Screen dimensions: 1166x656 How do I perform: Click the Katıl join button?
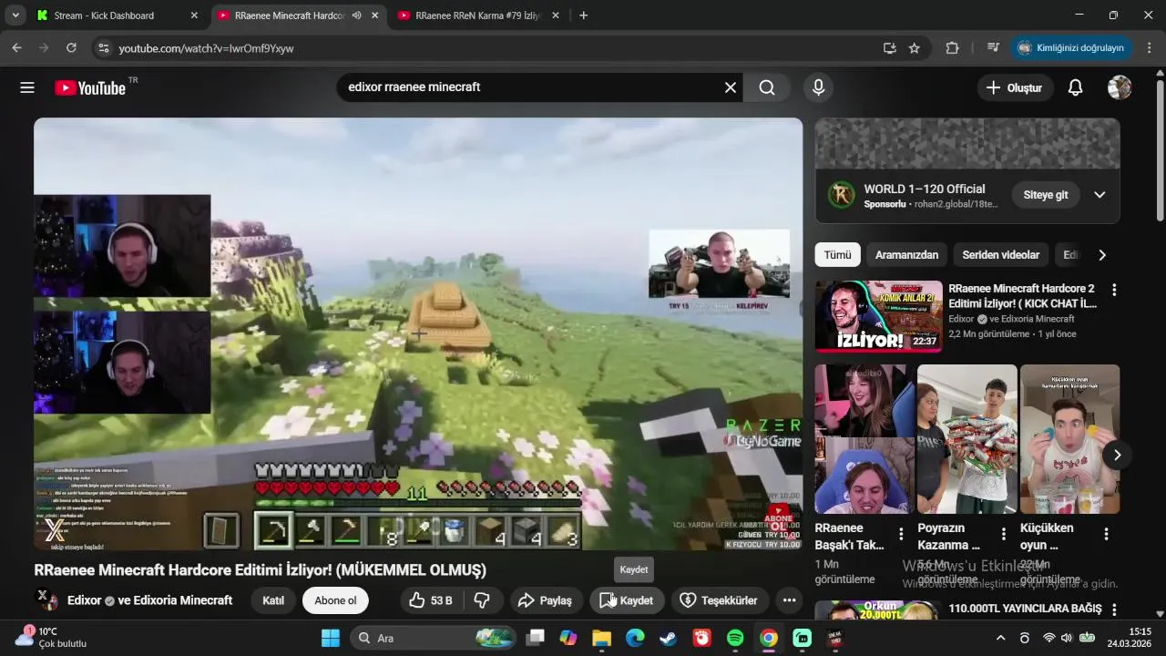(x=273, y=600)
